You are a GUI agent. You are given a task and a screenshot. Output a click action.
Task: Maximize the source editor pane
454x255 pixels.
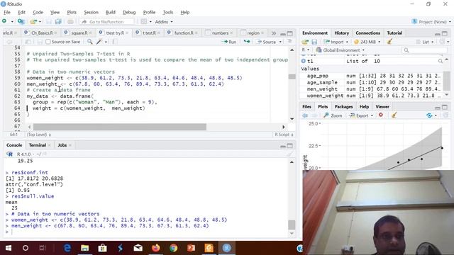coord(290,33)
